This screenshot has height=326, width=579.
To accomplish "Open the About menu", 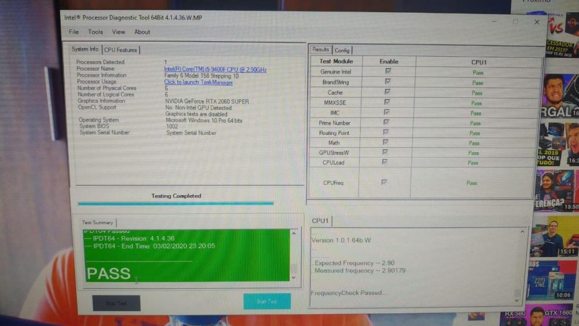I will (142, 32).
